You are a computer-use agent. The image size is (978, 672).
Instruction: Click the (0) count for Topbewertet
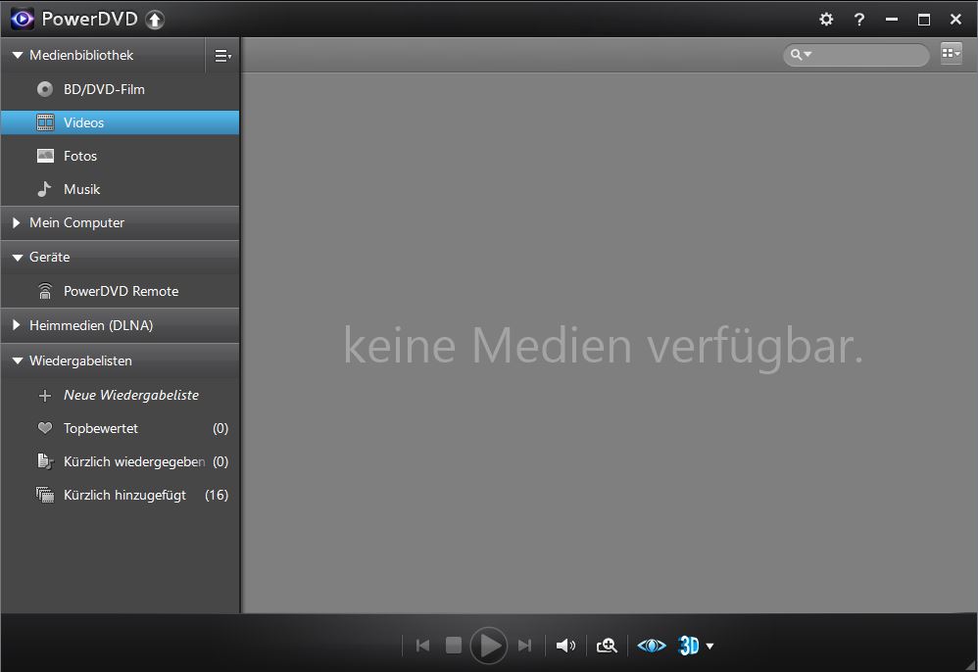click(220, 428)
